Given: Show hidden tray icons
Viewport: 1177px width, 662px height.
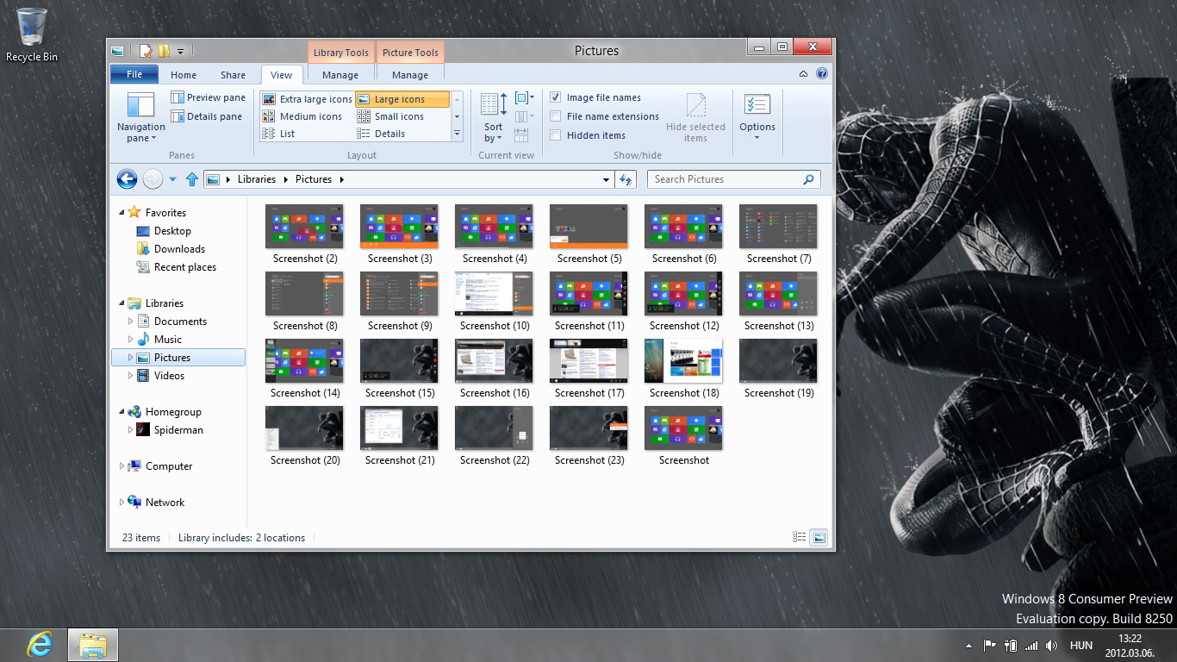Looking at the screenshot, I should pyautogui.click(x=968, y=645).
